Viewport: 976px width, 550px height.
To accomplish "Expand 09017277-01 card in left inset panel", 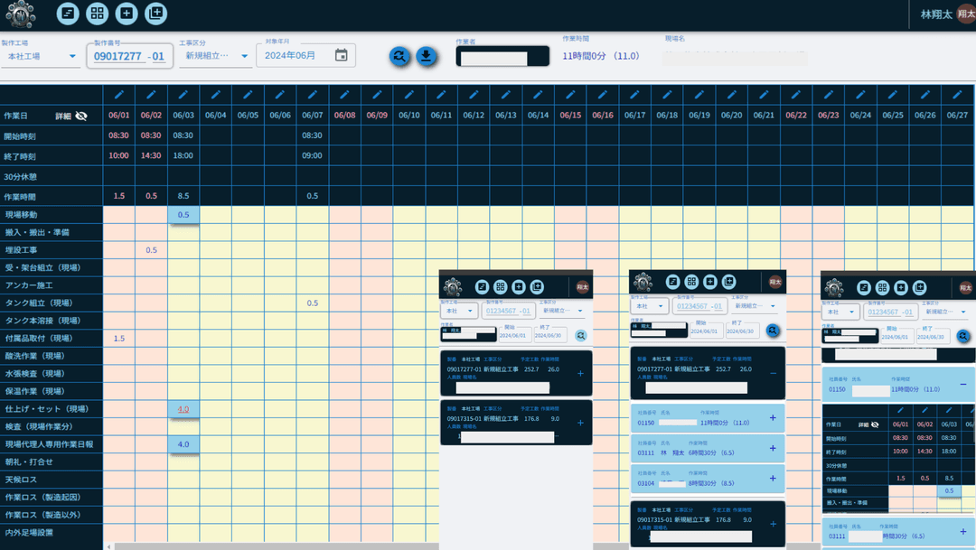I will tap(580, 373).
